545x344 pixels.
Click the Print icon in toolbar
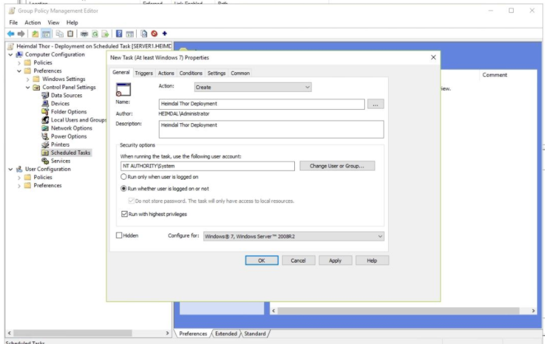[84, 34]
